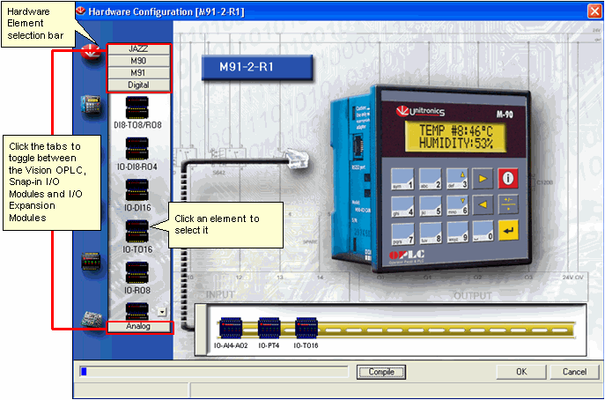Click the circuit board sidebar icon

coord(92,319)
